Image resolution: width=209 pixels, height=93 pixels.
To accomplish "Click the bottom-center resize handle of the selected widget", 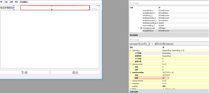I will [x=52, y=10].
